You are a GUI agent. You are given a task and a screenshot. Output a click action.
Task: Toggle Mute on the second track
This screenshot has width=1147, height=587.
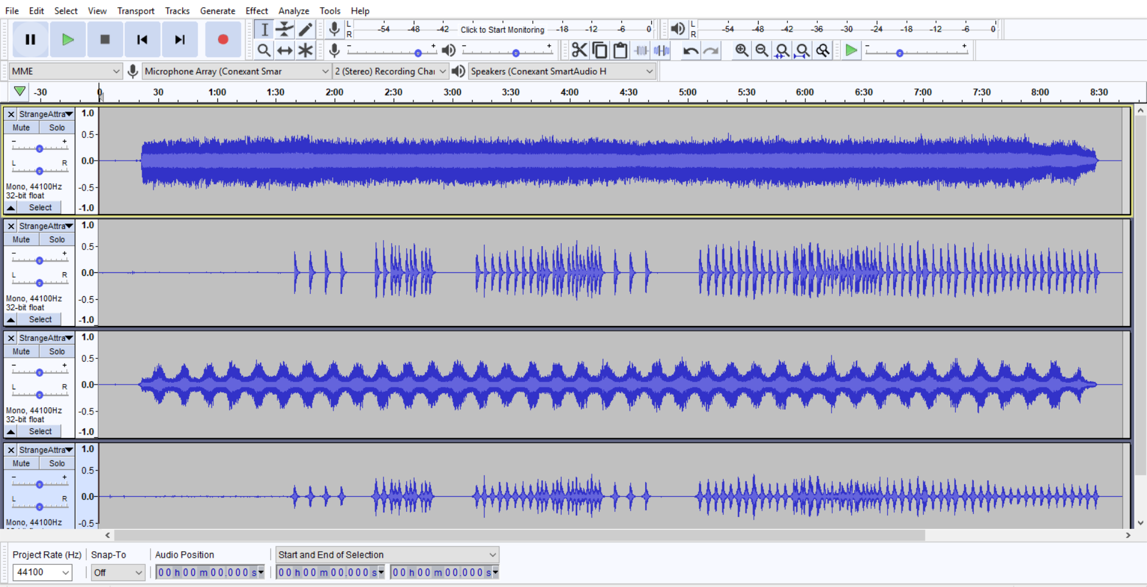pyautogui.click(x=22, y=239)
